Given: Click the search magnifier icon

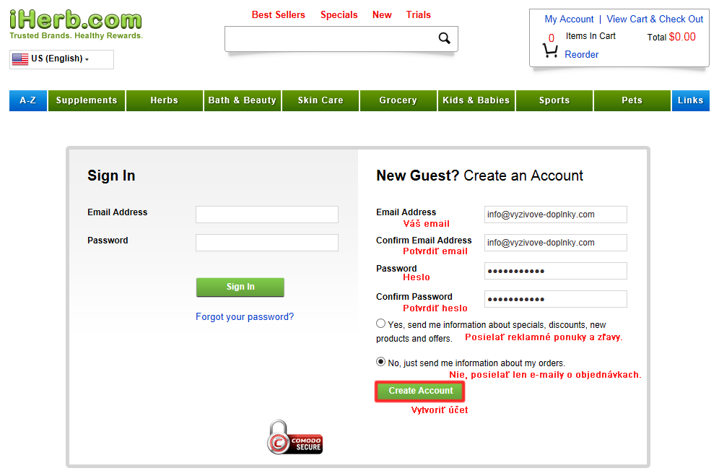Looking at the screenshot, I should click(444, 38).
